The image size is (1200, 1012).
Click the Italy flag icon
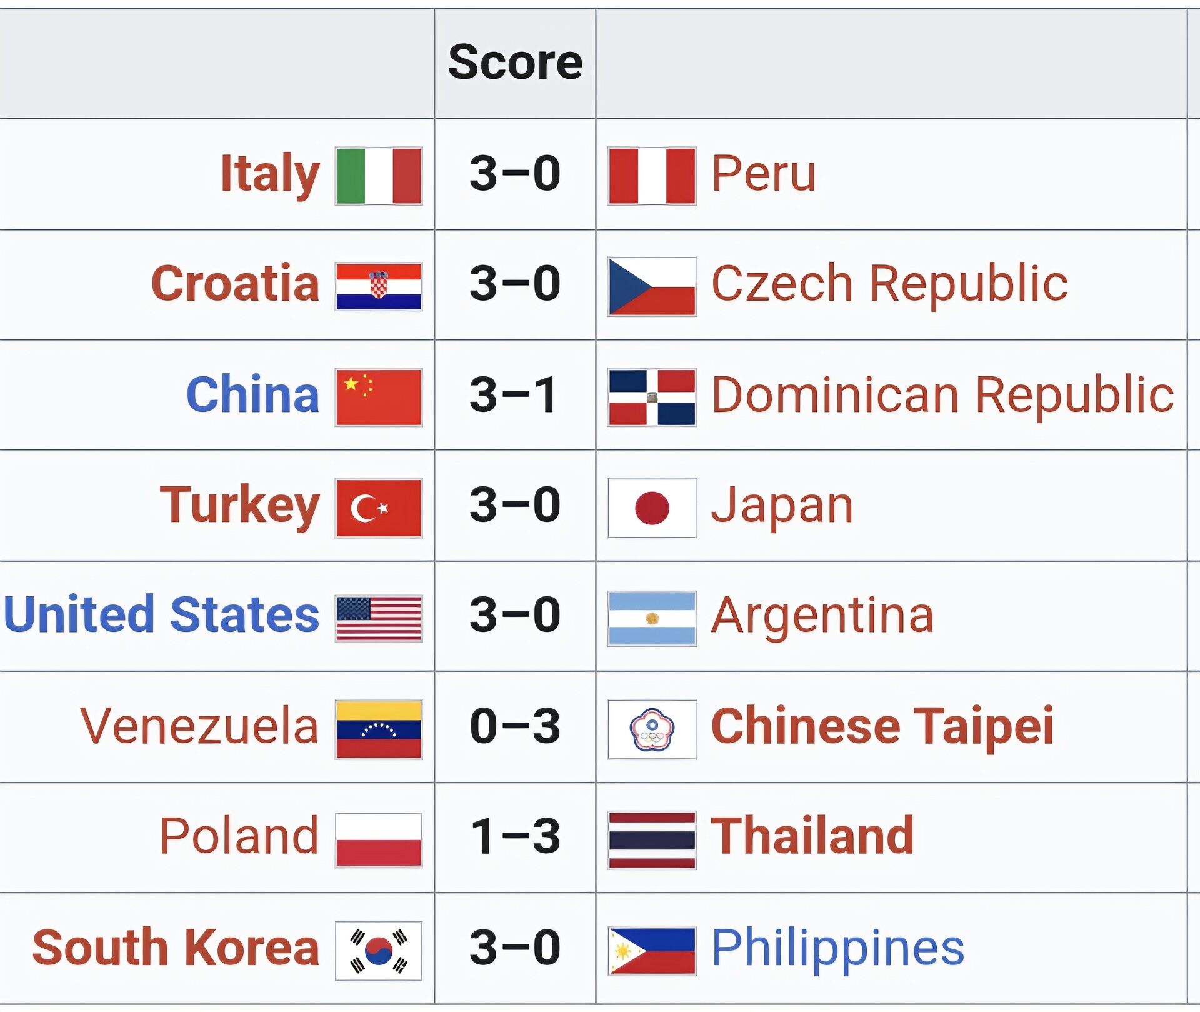click(x=379, y=176)
